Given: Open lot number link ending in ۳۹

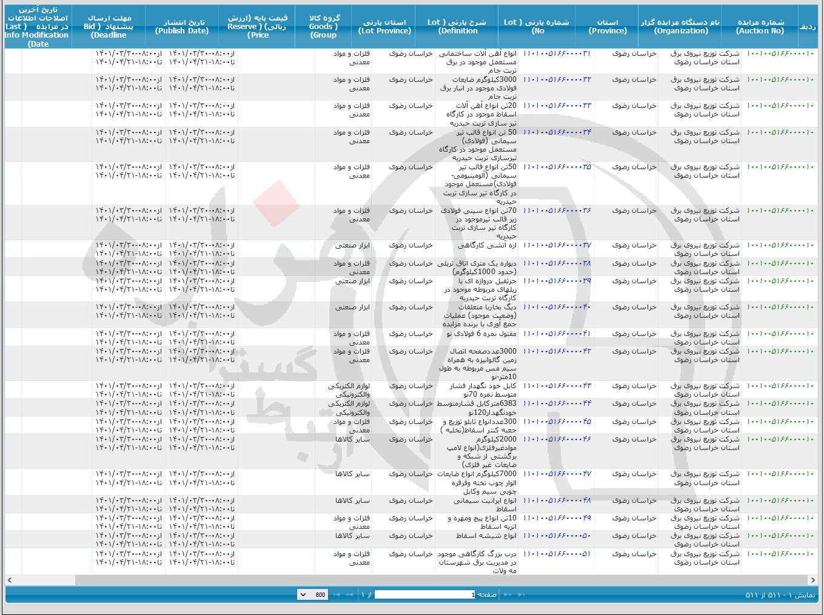Looking at the screenshot, I should 557,281.
